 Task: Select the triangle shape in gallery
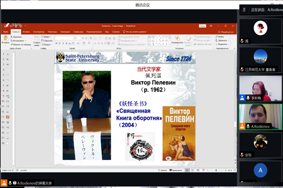click(153, 41)
